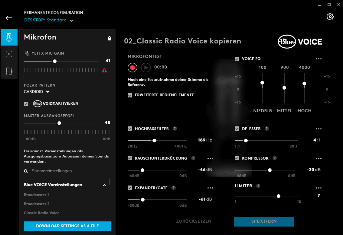Click Voice EQ Mittel 900 slider handle
This screenshot has width=343, height=235.
(x=284, y=88)
